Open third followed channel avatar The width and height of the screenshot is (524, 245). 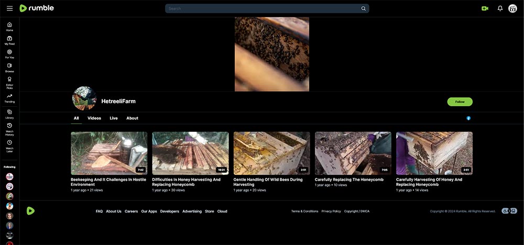point(9,196)
